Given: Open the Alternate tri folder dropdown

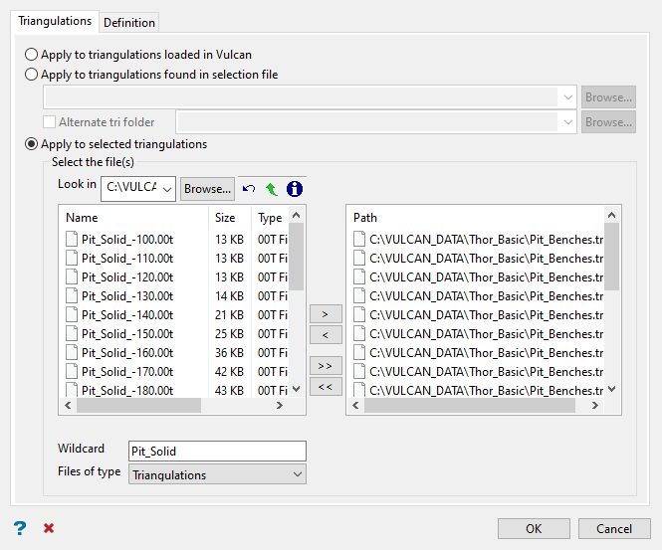Looking at the screenshot, I should pyautogui.click(x=567, y=122).
